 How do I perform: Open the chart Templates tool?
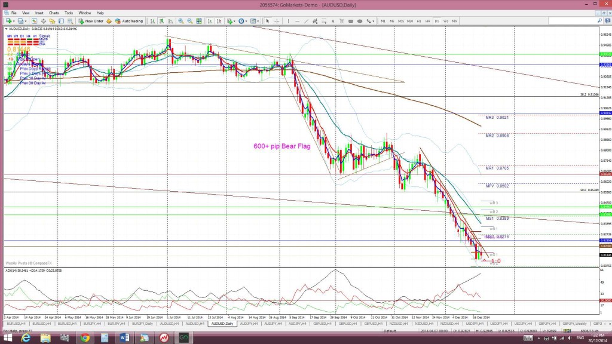coord(253,21)
